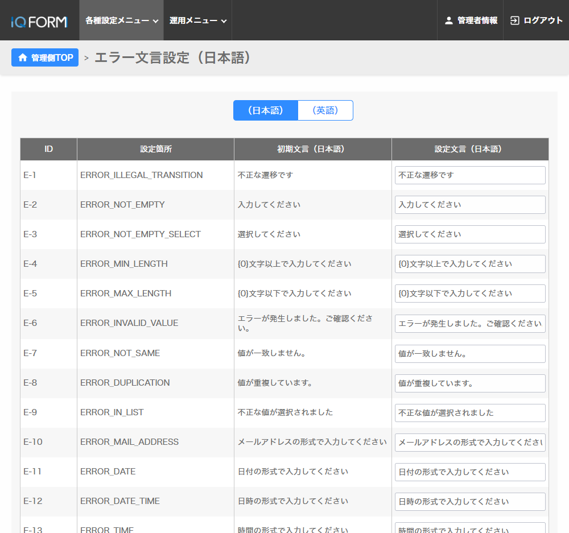Screen dimensions: 569x533
Task: Click the home icon in 管理側TOP
Action: pos(23,57)
